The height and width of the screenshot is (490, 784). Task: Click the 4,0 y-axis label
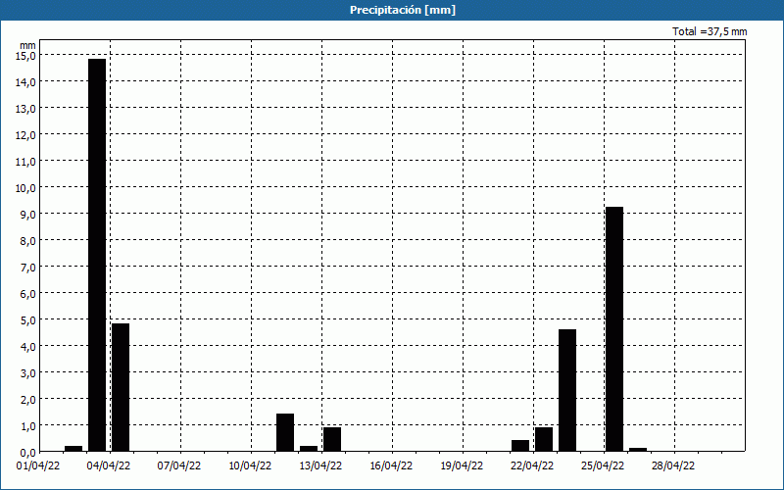(27, 347)
